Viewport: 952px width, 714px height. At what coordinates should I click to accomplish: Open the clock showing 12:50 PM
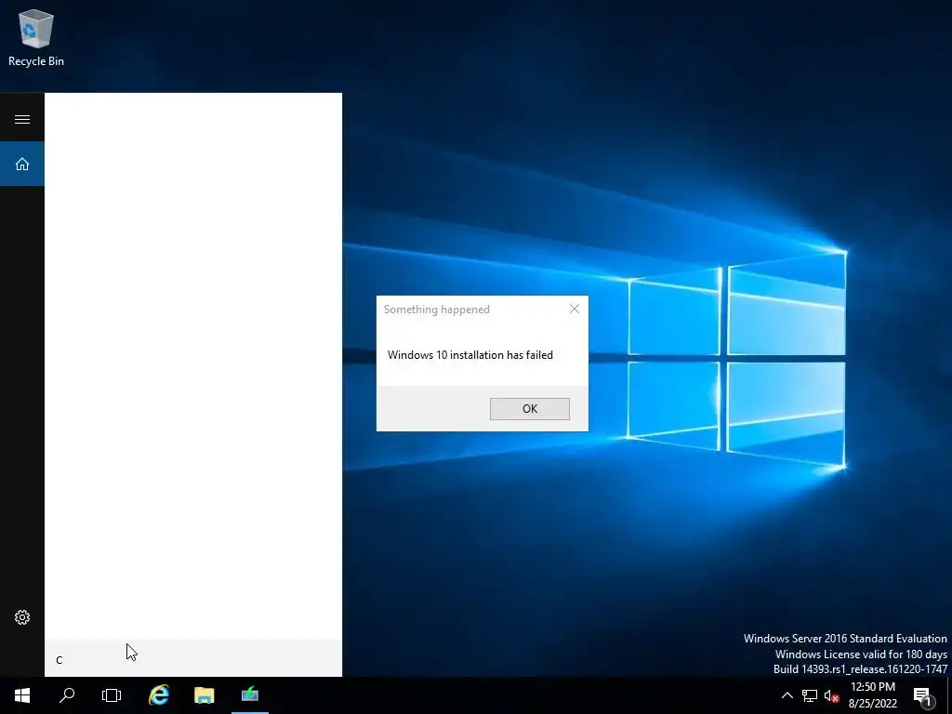click(872, 695)
